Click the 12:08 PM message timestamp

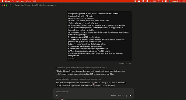(x=122, y=63)
